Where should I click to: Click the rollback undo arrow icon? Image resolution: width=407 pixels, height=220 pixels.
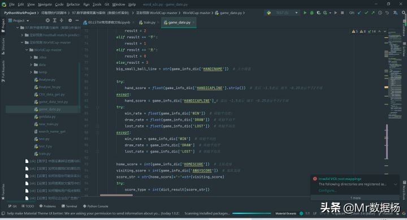pos(387,13)
